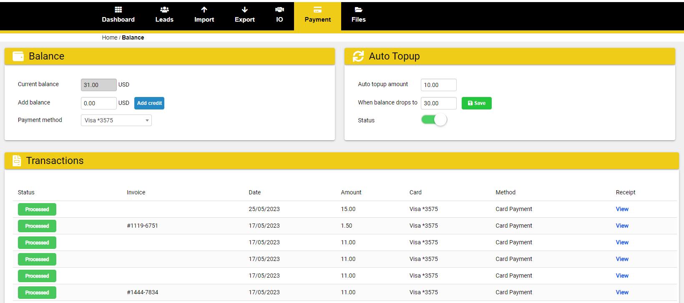Viewport: 684px width, 303px height.
Task: Click the Invoice column header
Action: [136, 192]
